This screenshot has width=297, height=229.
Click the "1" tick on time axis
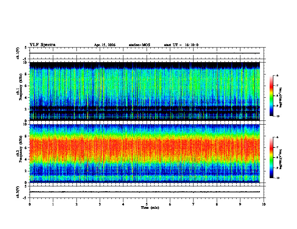53,204
